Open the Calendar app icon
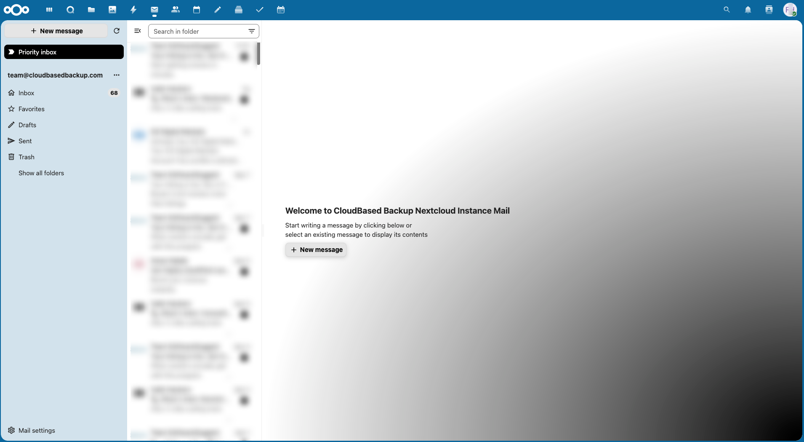The width and height of the screenshot is (804, 442). click(x=197, y=10)
